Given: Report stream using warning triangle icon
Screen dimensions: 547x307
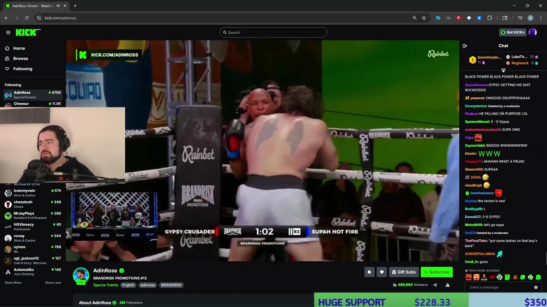Looking at the screenshot, I should (x=447, y=285).
